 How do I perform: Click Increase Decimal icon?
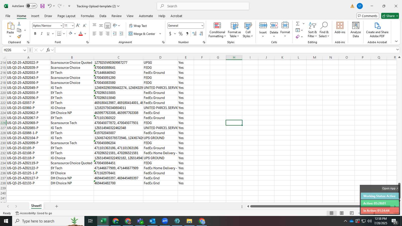coord(194,34)
